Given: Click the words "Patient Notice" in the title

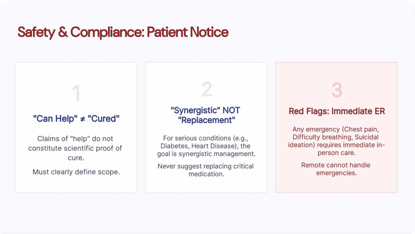Looking at the screenshot, I should tap(187, 32).
